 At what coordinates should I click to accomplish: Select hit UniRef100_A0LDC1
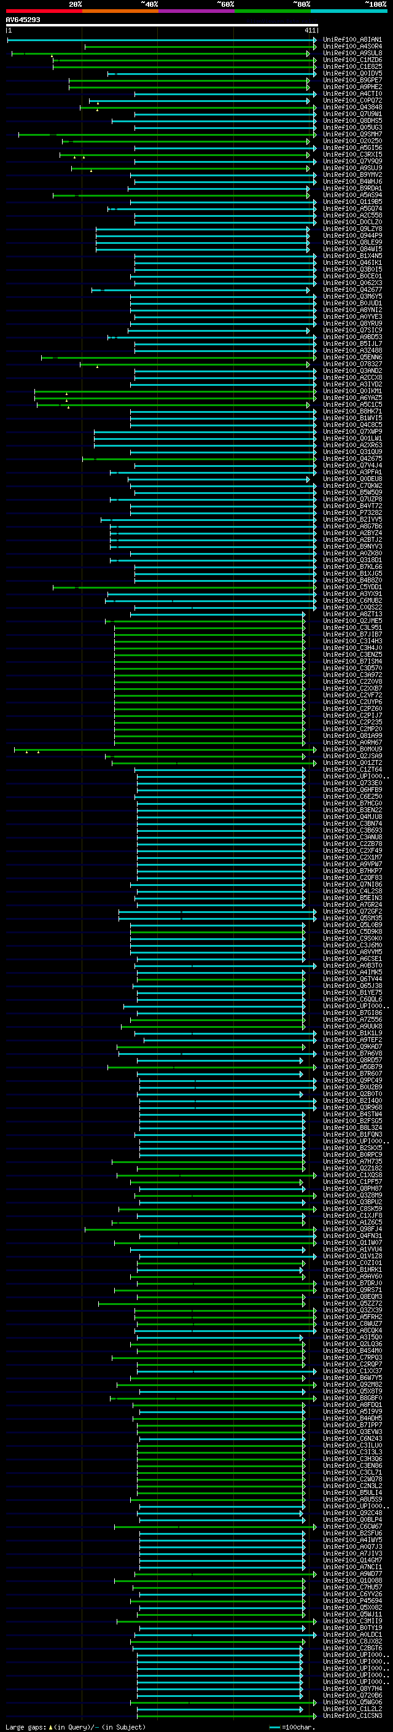pyautogui.click(x=352, y=1634)
